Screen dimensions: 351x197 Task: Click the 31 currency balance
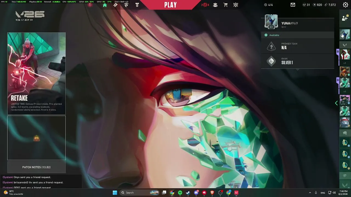[x=306, y=5]
